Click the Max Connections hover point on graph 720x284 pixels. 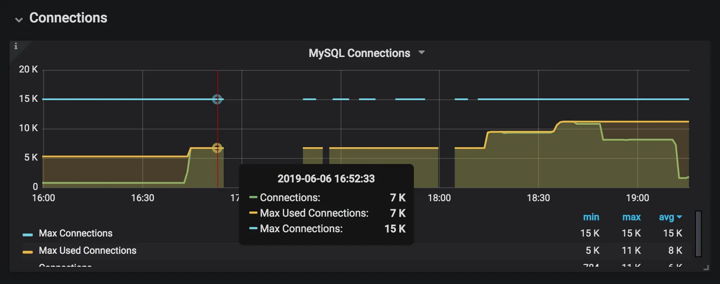coord(217,99)
